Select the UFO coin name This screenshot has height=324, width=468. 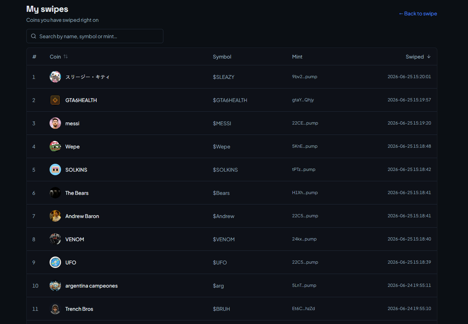(x=71, y=263)
